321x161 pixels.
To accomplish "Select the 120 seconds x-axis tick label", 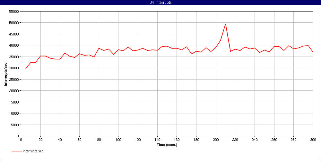I will [138, 140].
